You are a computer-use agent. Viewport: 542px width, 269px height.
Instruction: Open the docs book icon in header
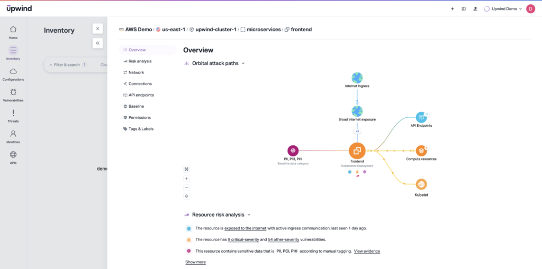[x=464, y=9]
